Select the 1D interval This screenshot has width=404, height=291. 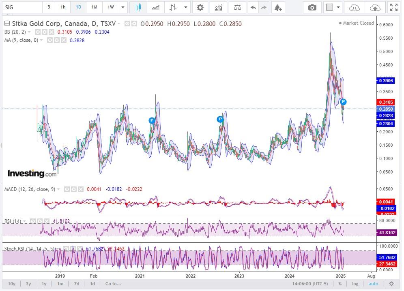pos(78,7)
